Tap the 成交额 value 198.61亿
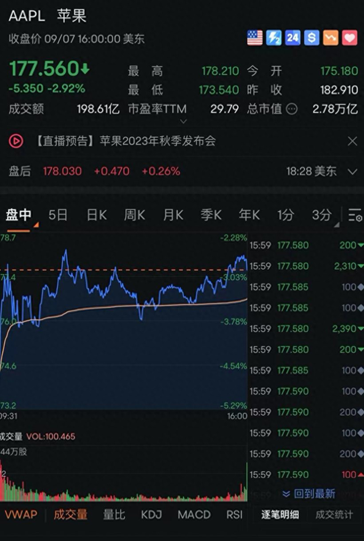 98,109
